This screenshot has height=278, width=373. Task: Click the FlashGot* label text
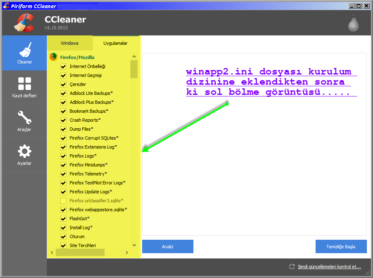(x=79, y=219)
